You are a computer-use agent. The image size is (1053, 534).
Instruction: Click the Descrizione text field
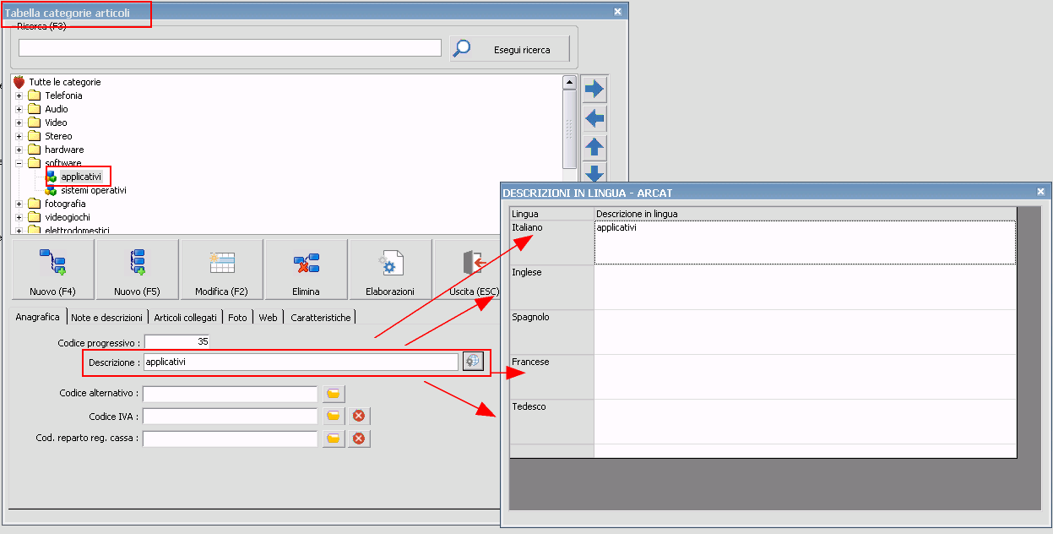coord(301,362)
